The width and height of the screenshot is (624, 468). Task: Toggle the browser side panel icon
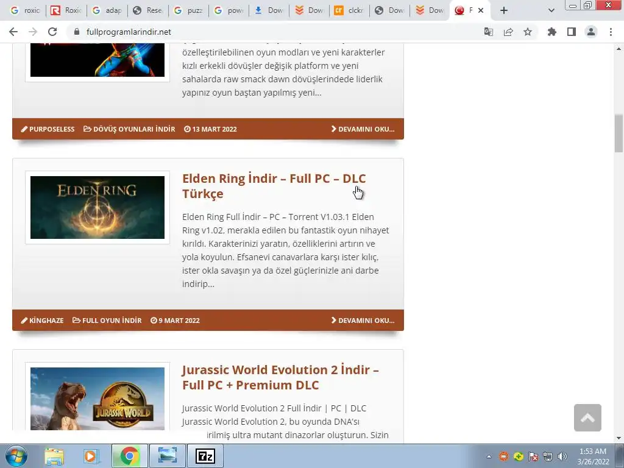(572, 32)
